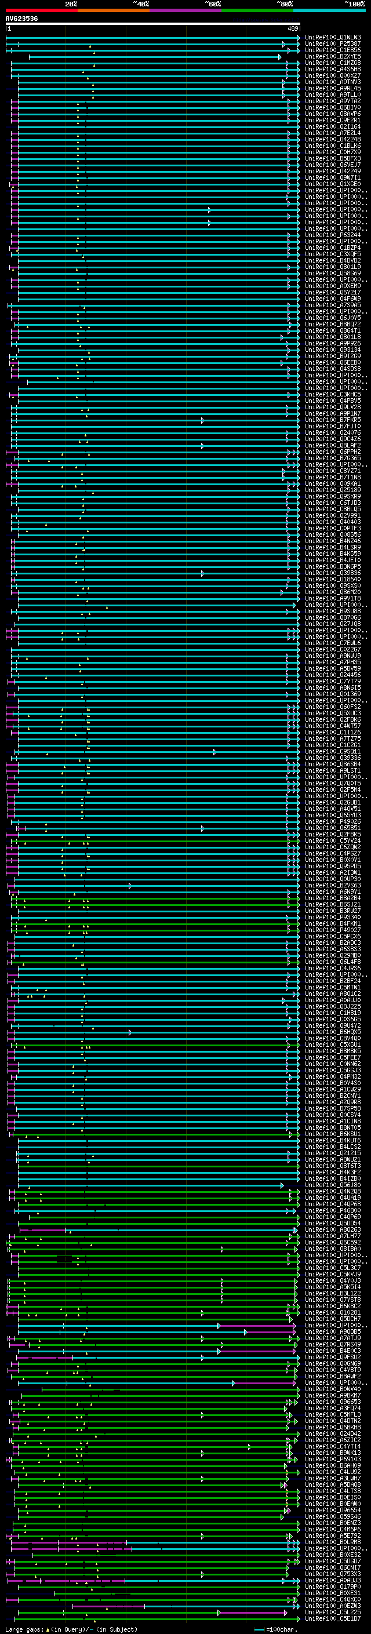Select the UniRef100_B0LRM8 label
The width and height of the screenshot is (371, 1634).
[333, 1541]
